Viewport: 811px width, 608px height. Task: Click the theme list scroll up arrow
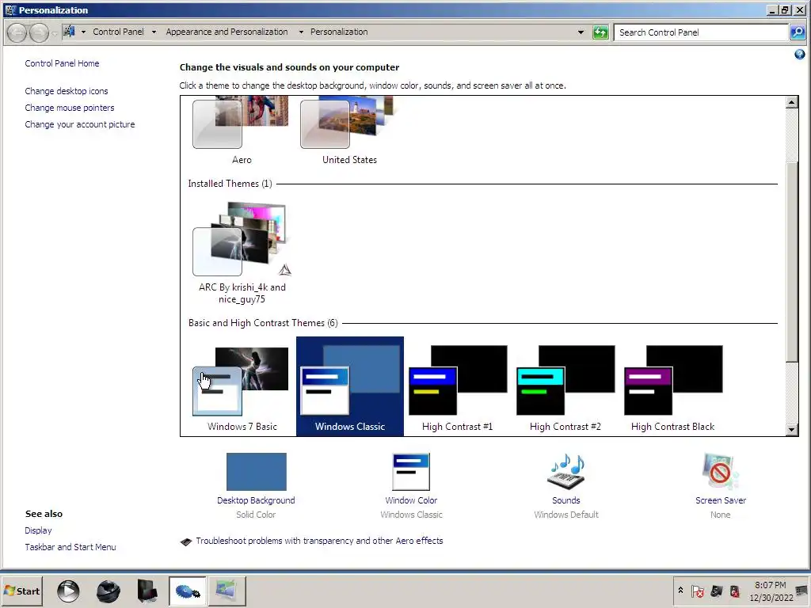tap(791, 102)
